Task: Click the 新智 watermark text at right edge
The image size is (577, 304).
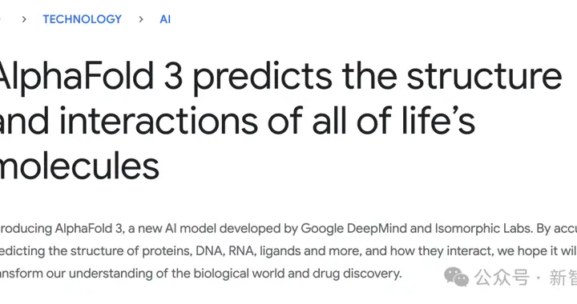Action: tap(563, 277)
